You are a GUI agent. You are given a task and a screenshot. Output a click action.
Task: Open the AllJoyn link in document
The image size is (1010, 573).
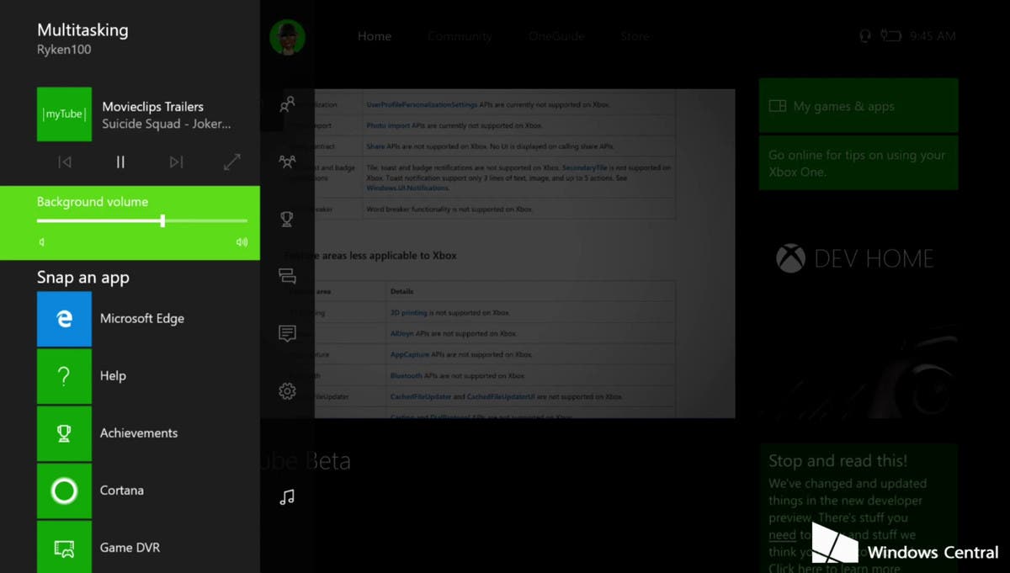[402, 333]
